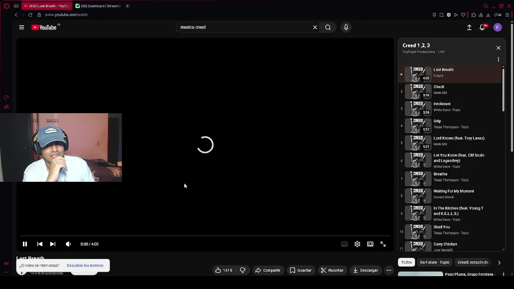Play 'Intolerant' by White Dave
The width and height of the screenshot is (514, 289).
450,108
